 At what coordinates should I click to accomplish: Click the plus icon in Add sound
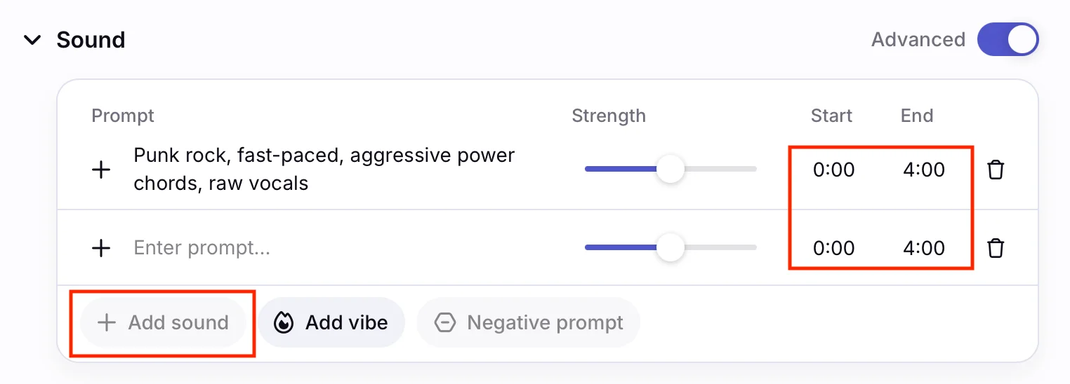106,322
